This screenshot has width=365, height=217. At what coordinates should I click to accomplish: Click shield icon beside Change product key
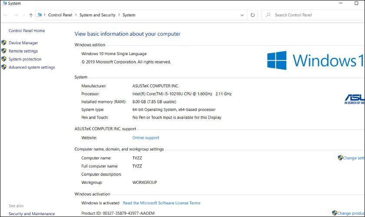tap(335, 213)
